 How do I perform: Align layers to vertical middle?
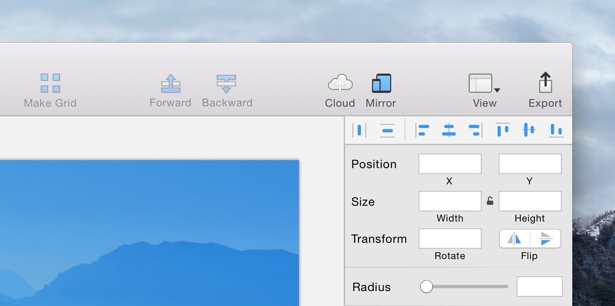click(x=529, y=130)
